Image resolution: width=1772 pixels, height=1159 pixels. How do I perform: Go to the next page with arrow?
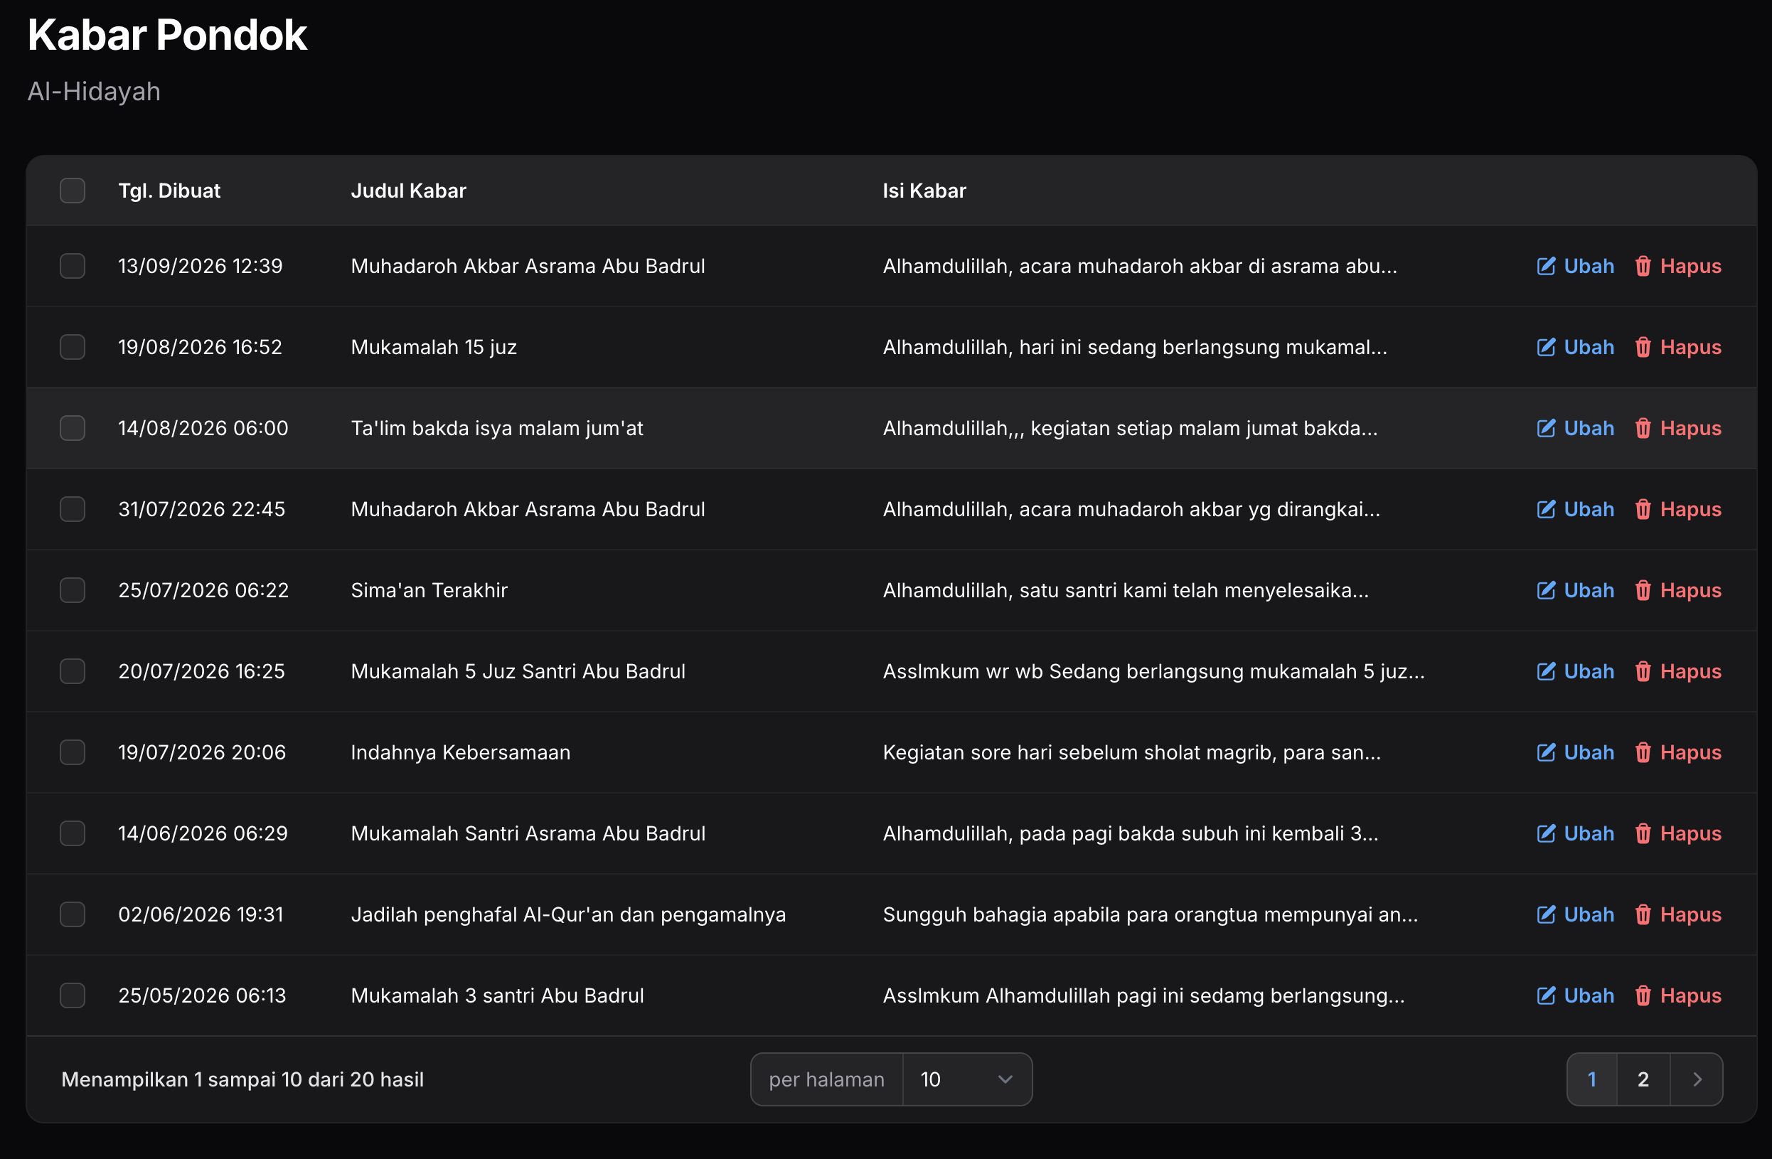pyautogui.click(x=1697, y=1079)
